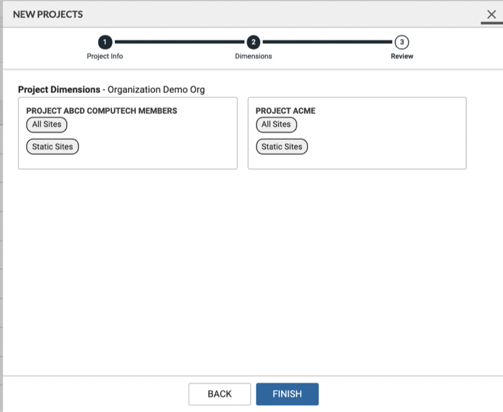Viewport: 503px width, 412px height.
Task: Click Static Sites chip under Project ACME
Action: point(282,147)
